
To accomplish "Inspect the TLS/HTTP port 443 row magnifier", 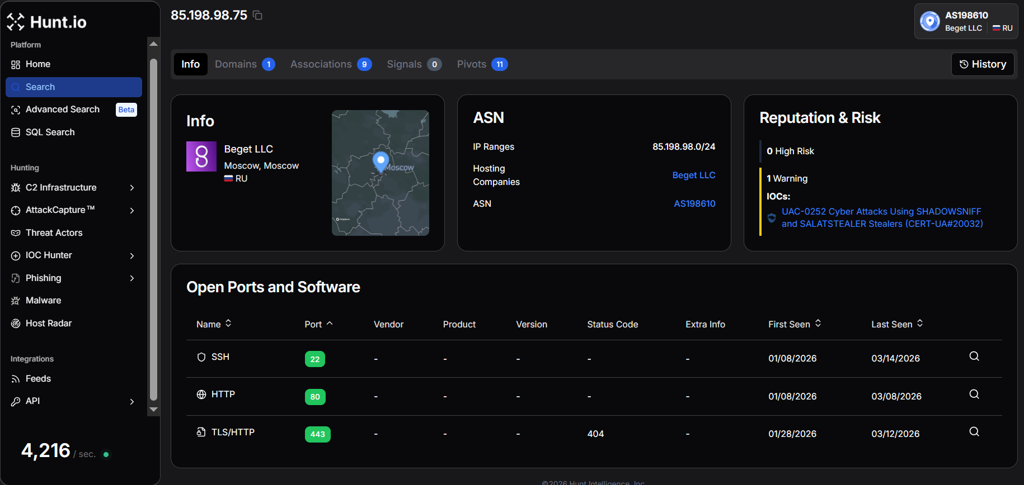I will pyautogui.click(x=974, y=432).
